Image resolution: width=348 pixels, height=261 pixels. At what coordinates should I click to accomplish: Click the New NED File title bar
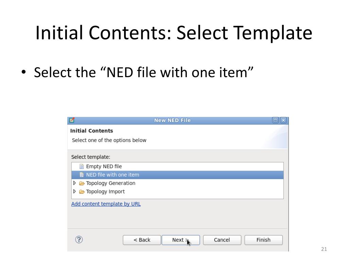pyautogui.click(x=172, y=120)
